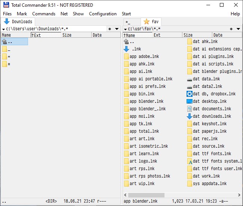Sort left panel by Size column

[x=76, y=35]
